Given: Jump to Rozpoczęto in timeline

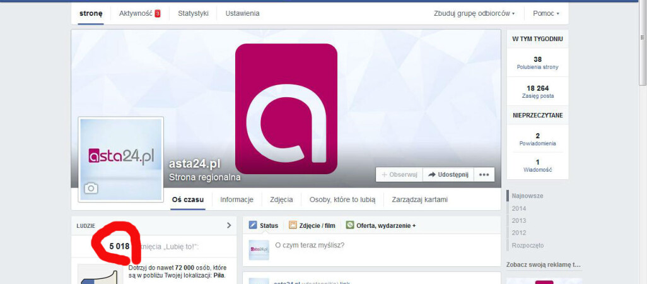Looking at the screenshot, I should [528, 246].
